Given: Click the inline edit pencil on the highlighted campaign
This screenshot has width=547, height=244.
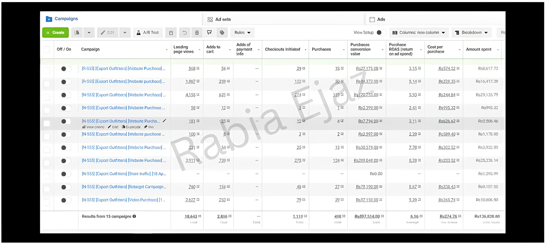Looking at the screenshot, I should click(164, 121).
